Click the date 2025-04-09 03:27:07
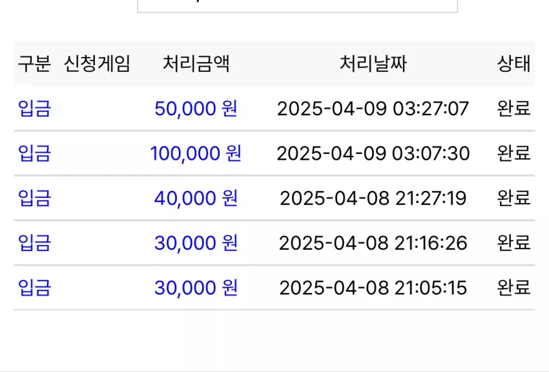The image size is (549, 372). coord(373,108)
